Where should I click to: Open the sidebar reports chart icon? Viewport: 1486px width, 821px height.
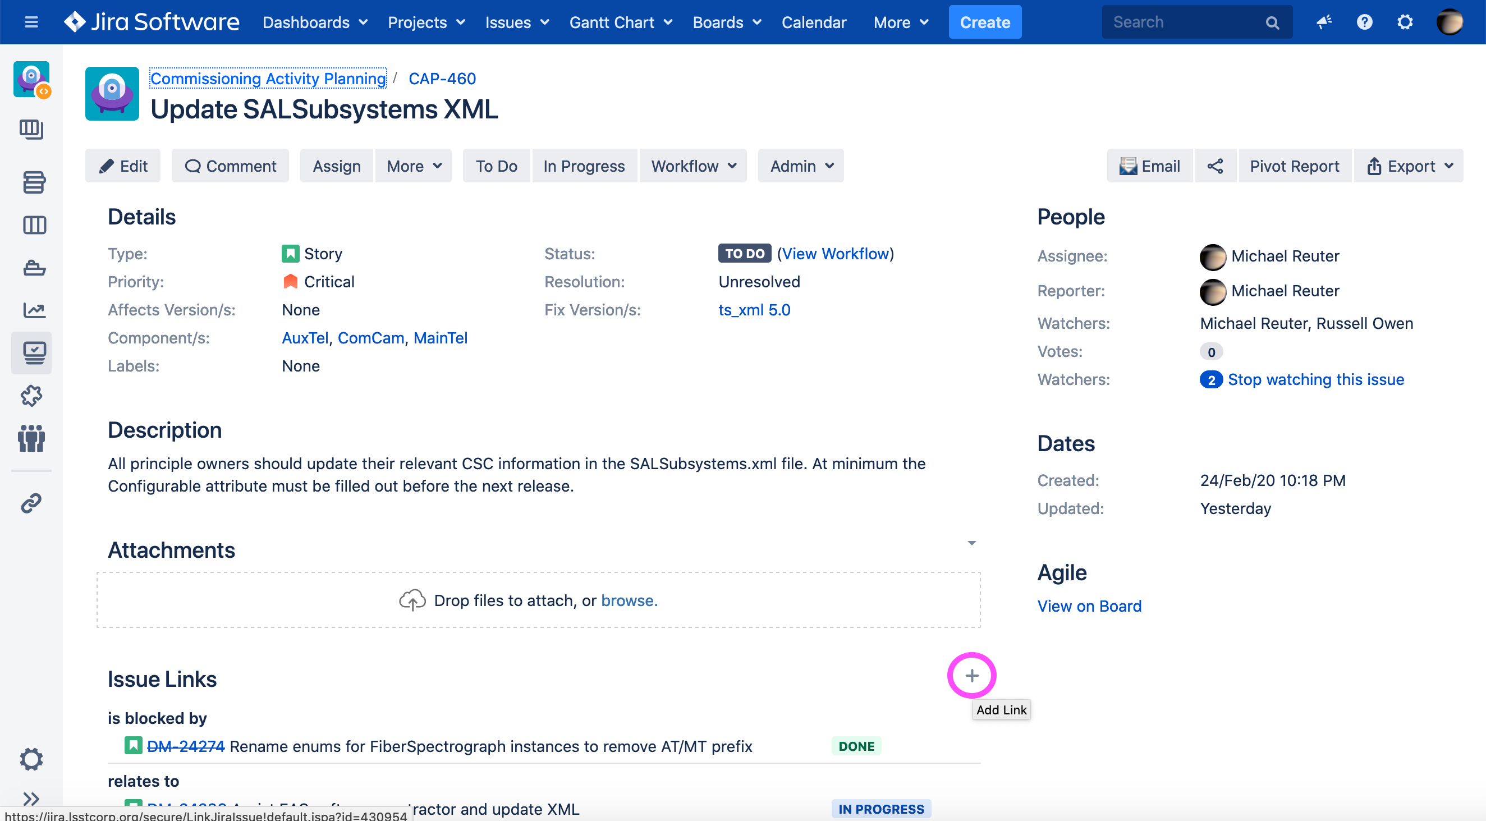pos(34,310)
